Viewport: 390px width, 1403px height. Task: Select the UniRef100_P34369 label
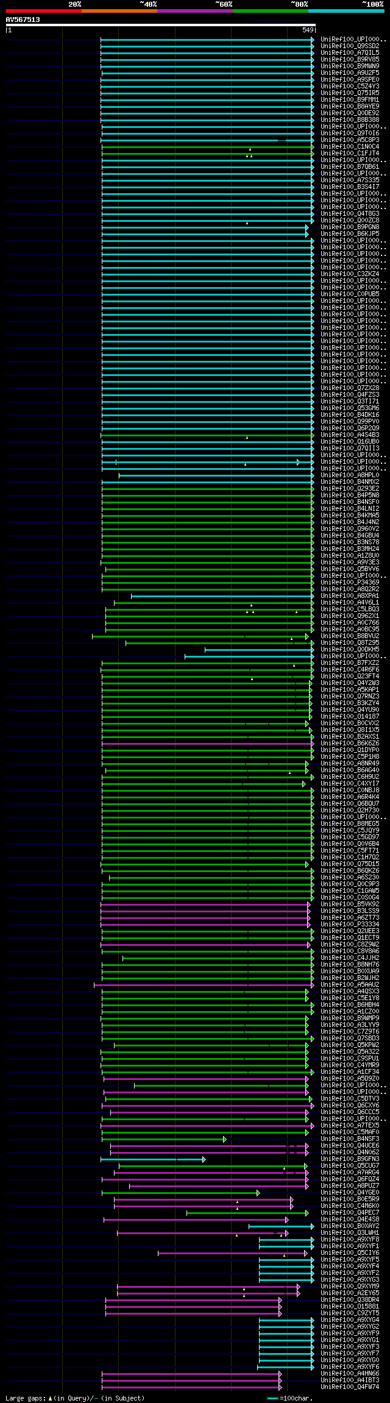point(350,582)
